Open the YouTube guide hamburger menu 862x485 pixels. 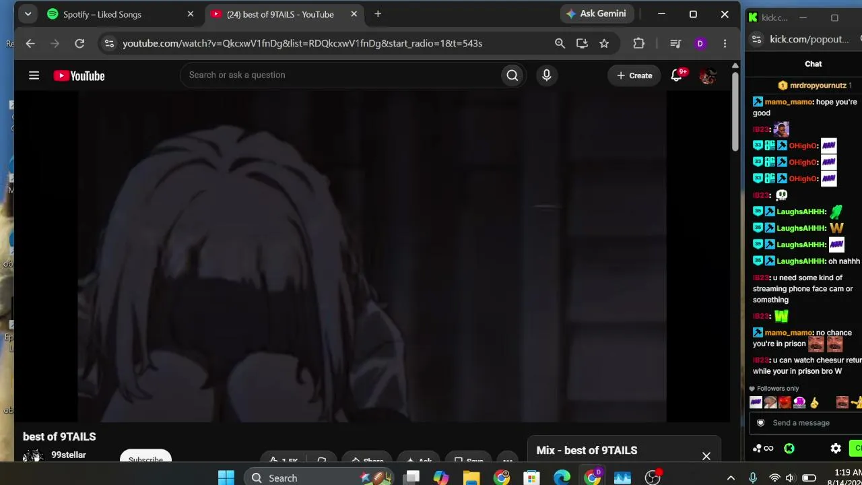pos(34,75)
